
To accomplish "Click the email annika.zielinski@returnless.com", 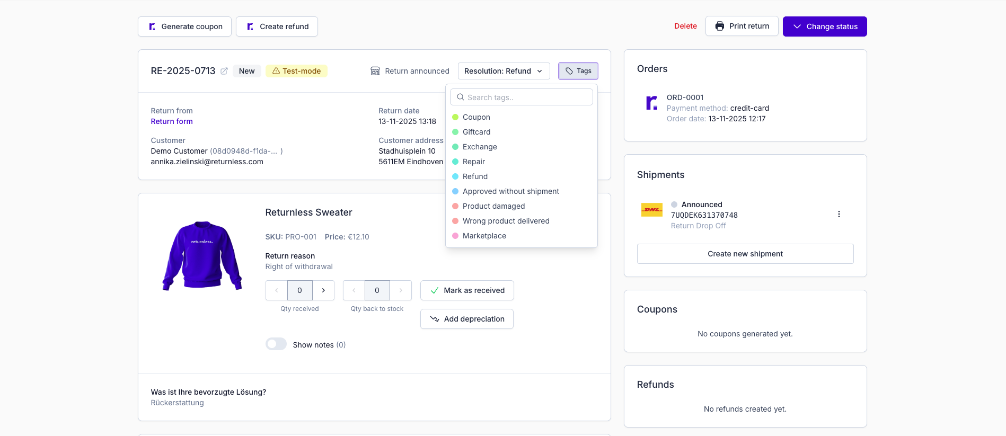I will pos(207,162).
